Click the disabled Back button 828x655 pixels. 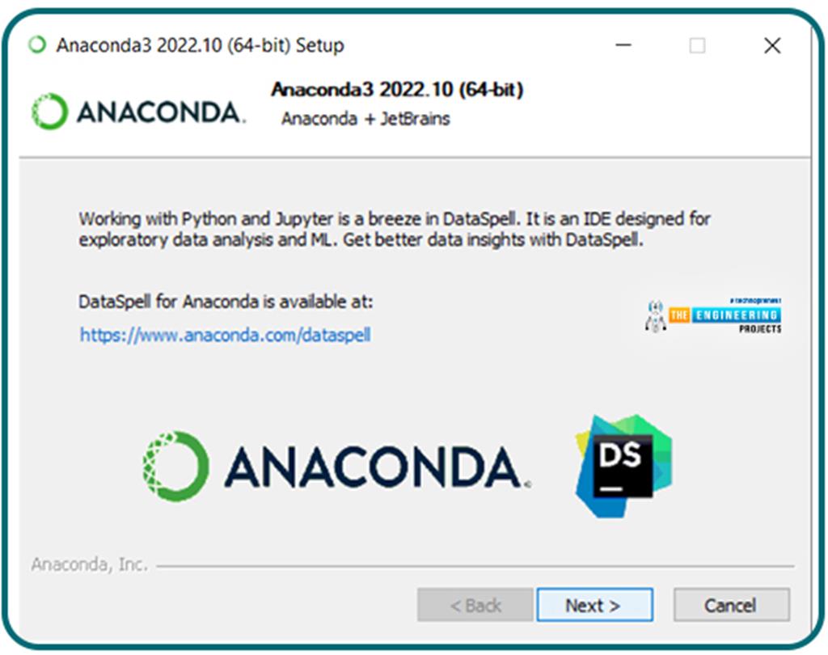pos(475,605)
